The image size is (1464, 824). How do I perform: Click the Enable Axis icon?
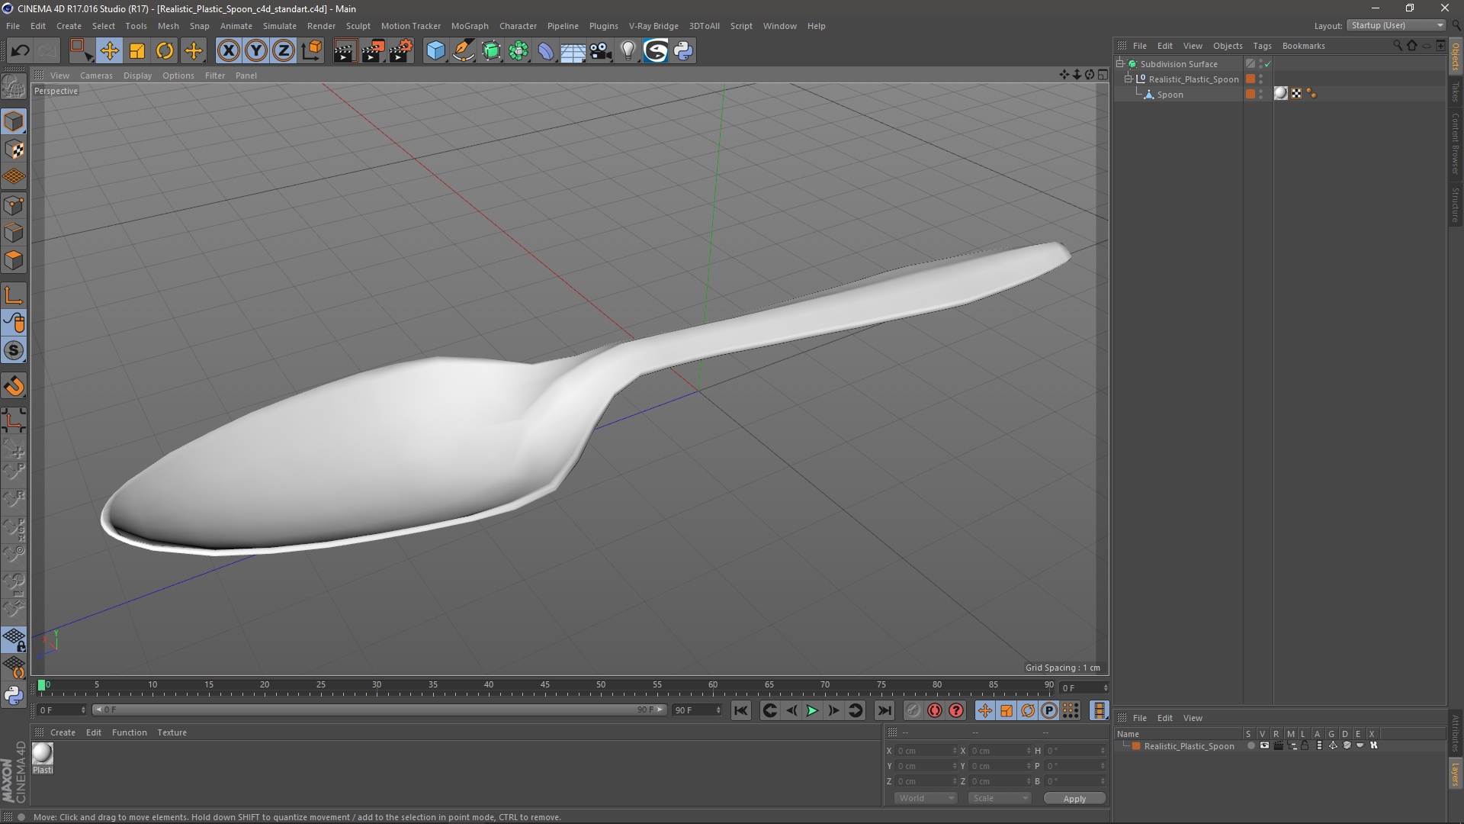pos(14,295)
